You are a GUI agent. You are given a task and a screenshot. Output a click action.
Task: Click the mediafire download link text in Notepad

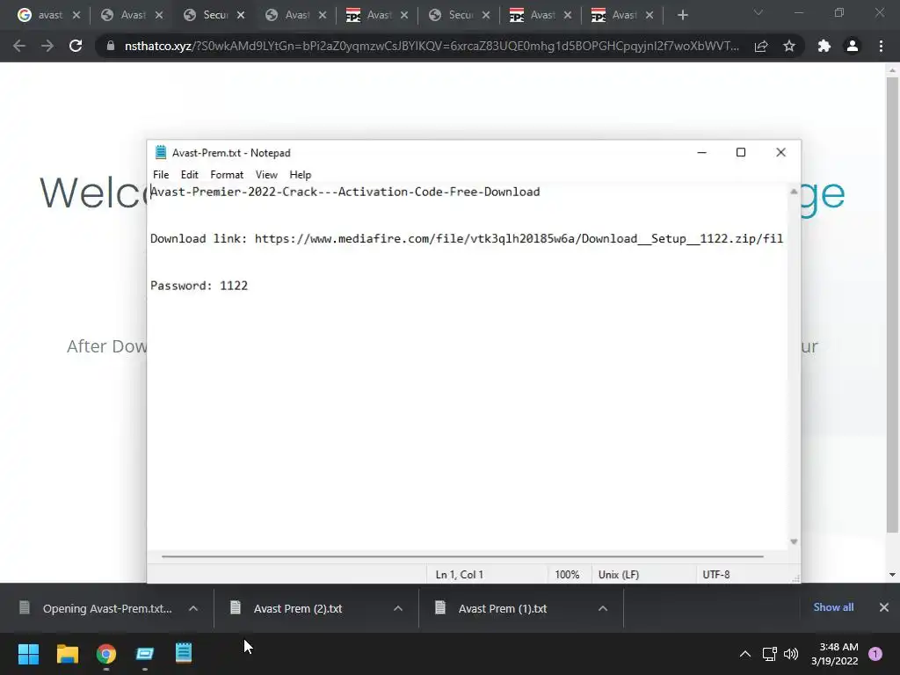point(519,239)
